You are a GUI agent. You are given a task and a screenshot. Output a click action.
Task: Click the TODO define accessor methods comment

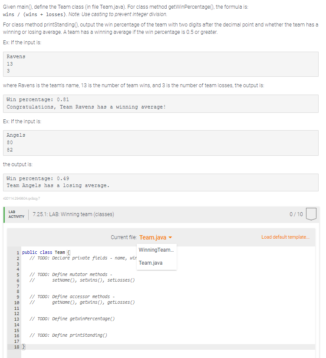(x=72, y=296)
